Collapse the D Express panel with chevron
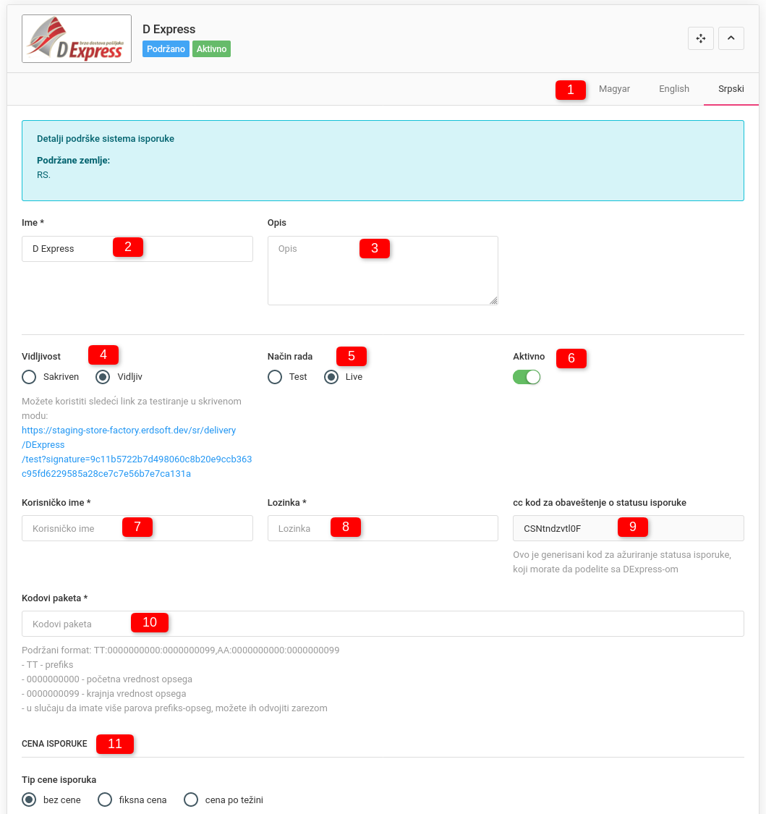 (x=731, y=38)
